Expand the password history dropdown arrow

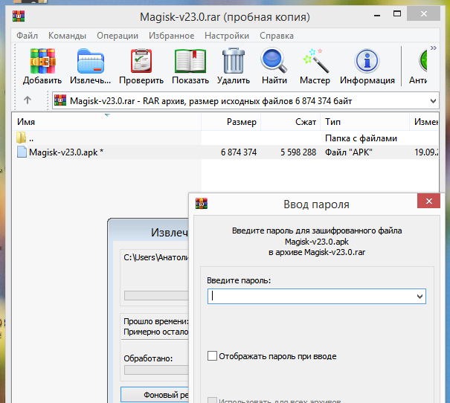tap(420, 297)
